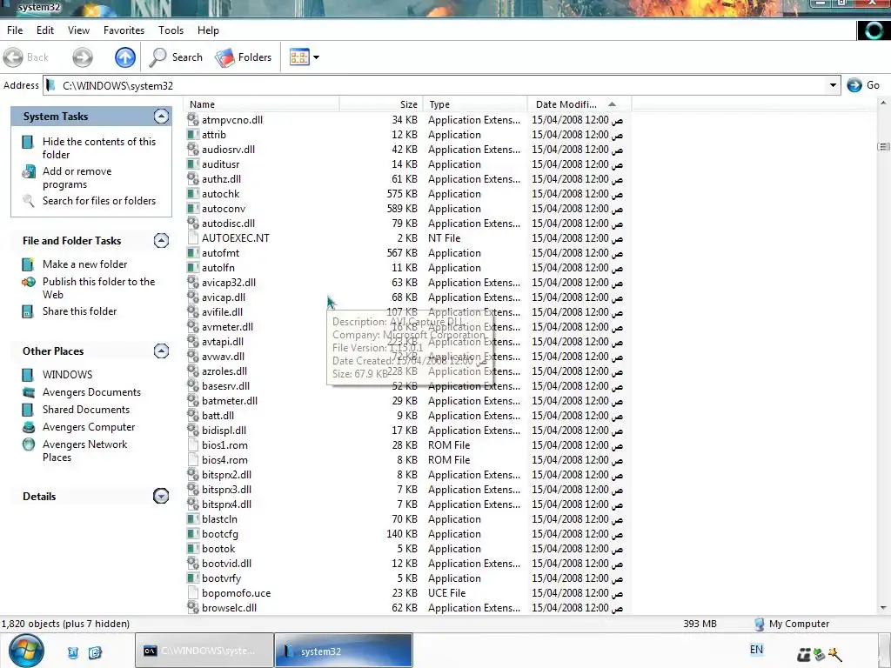The width and height of the screenshot is (891, 668).
Task: Open the Tools menu
Action: [171, 30]
